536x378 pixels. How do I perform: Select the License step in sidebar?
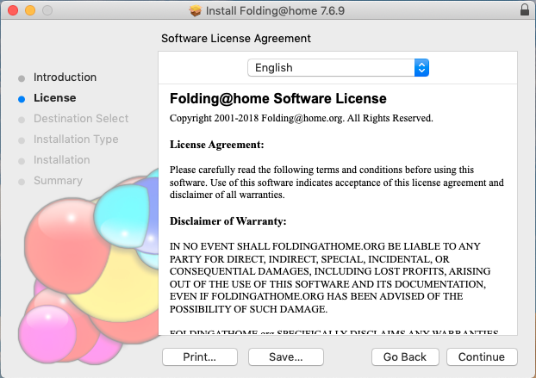[x=54, y=98]
